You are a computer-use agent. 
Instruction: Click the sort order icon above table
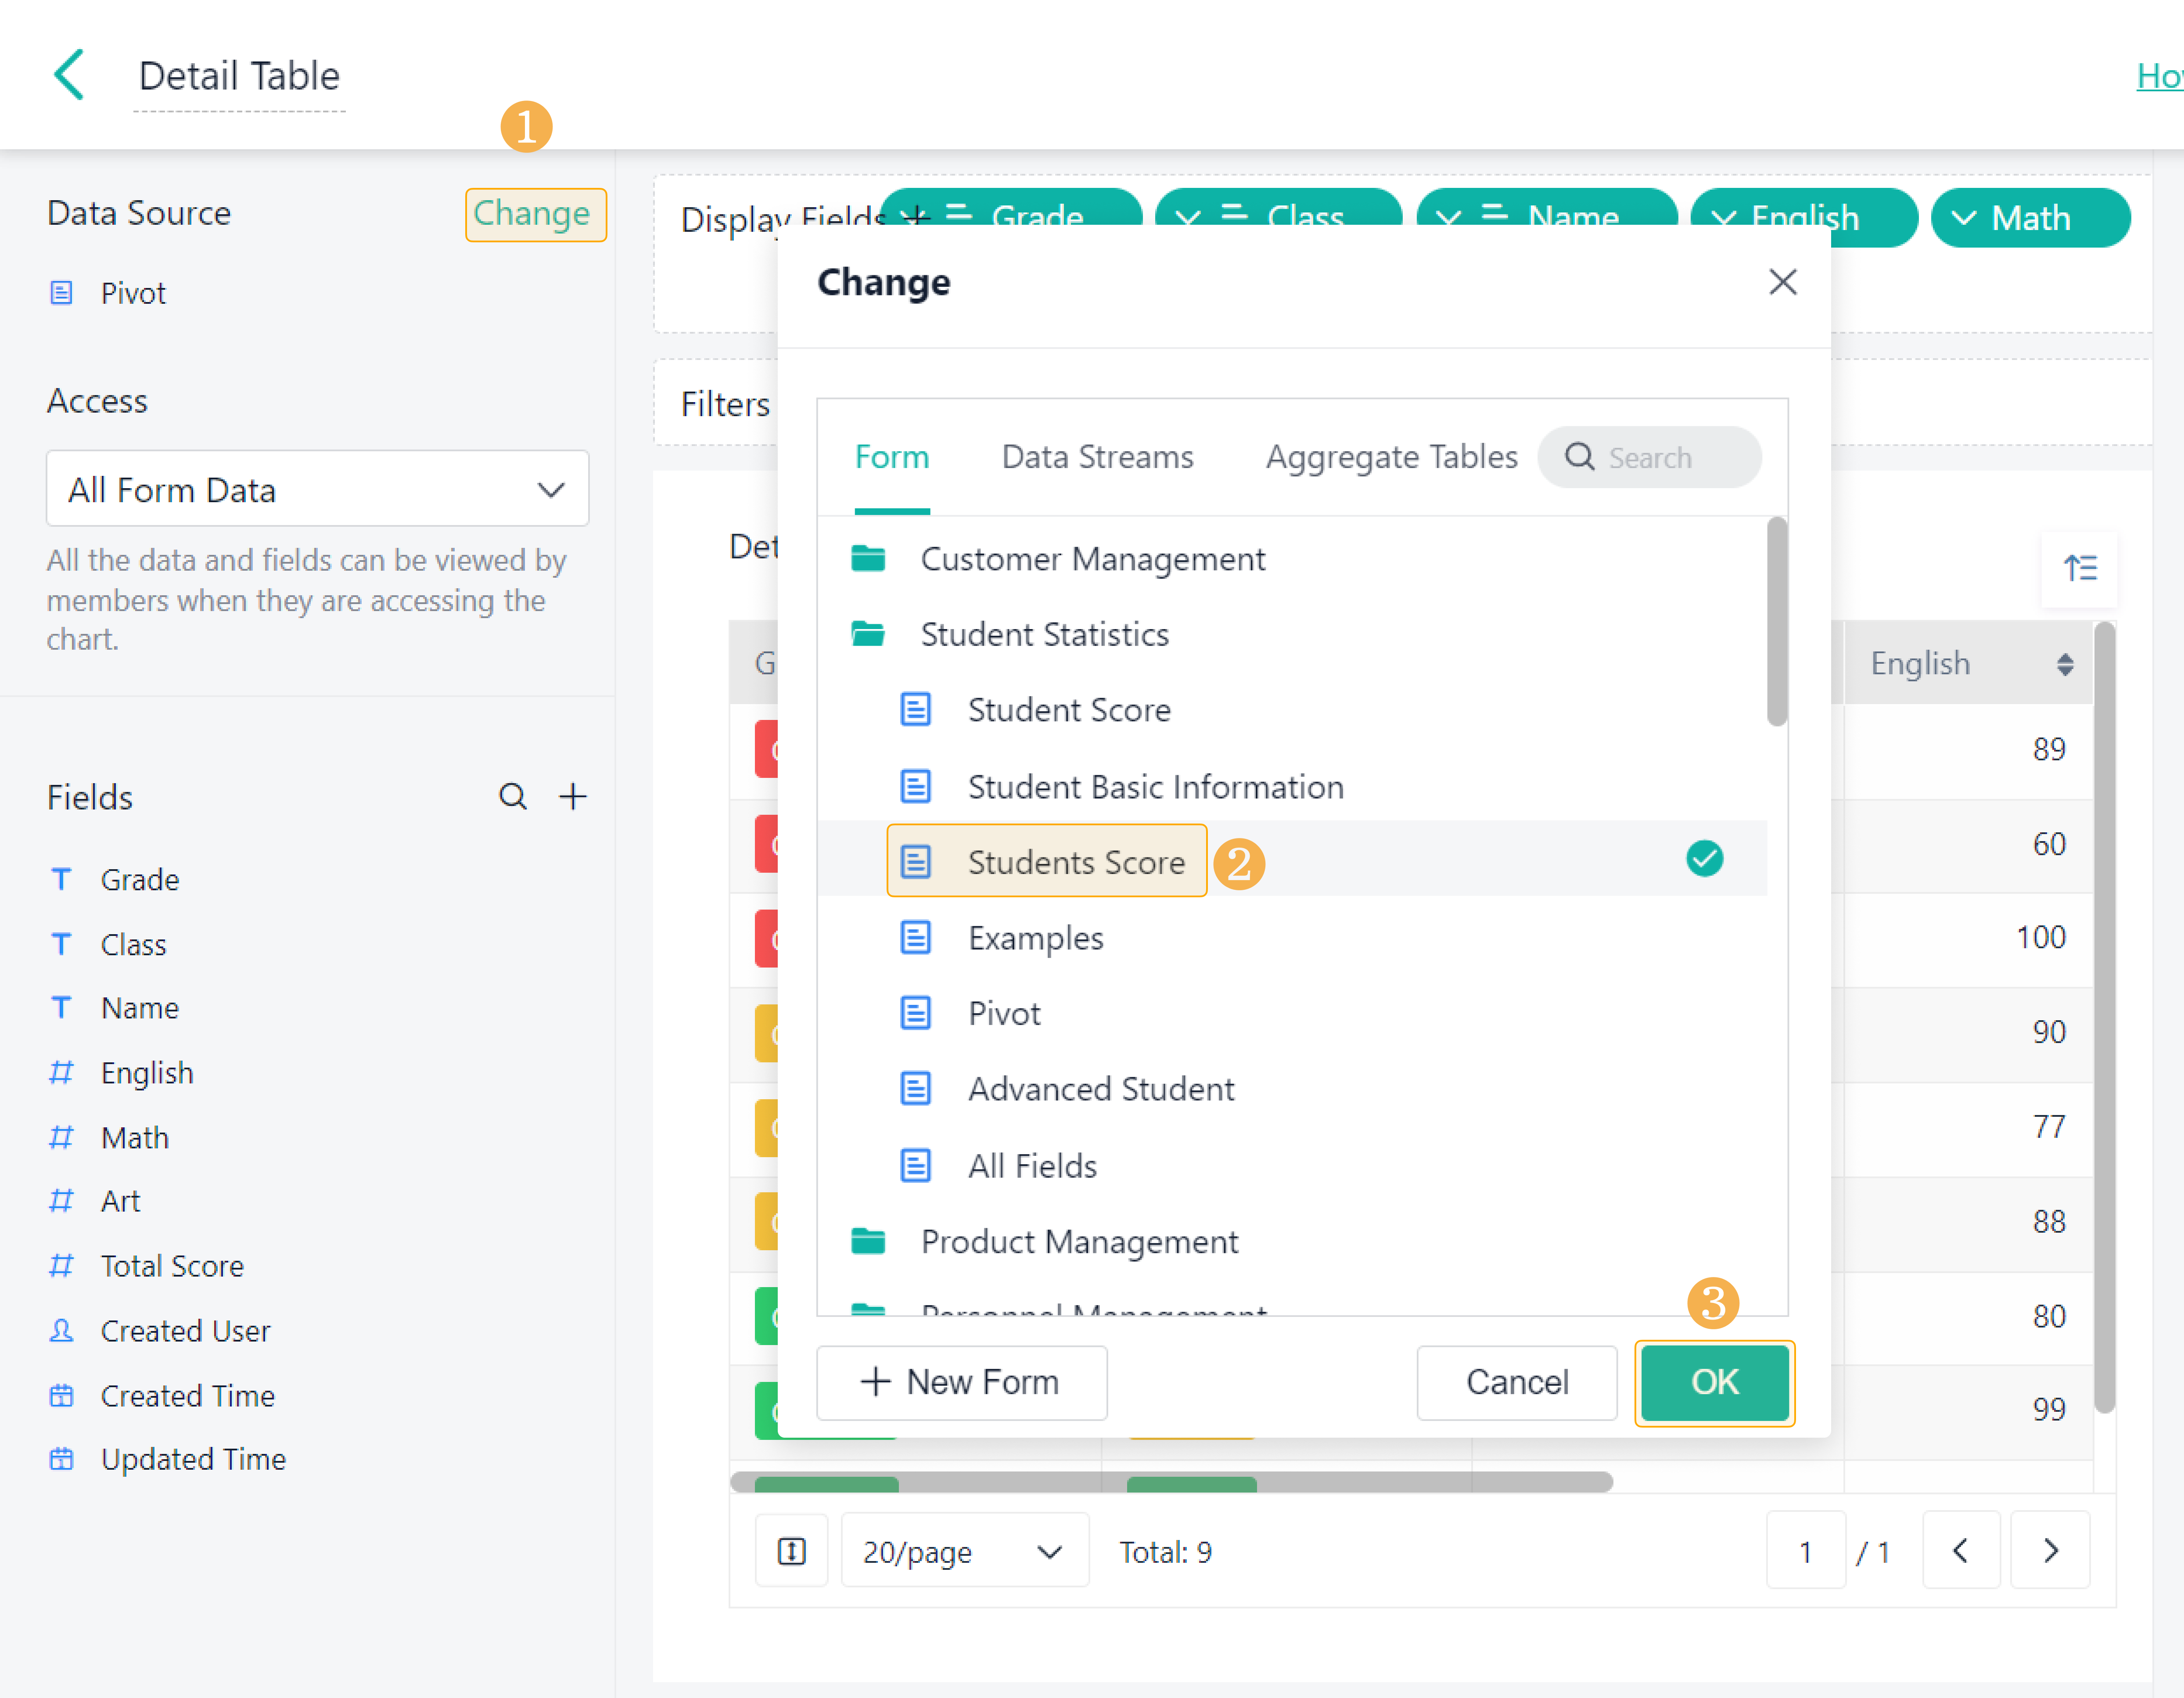coord(2080,568)
